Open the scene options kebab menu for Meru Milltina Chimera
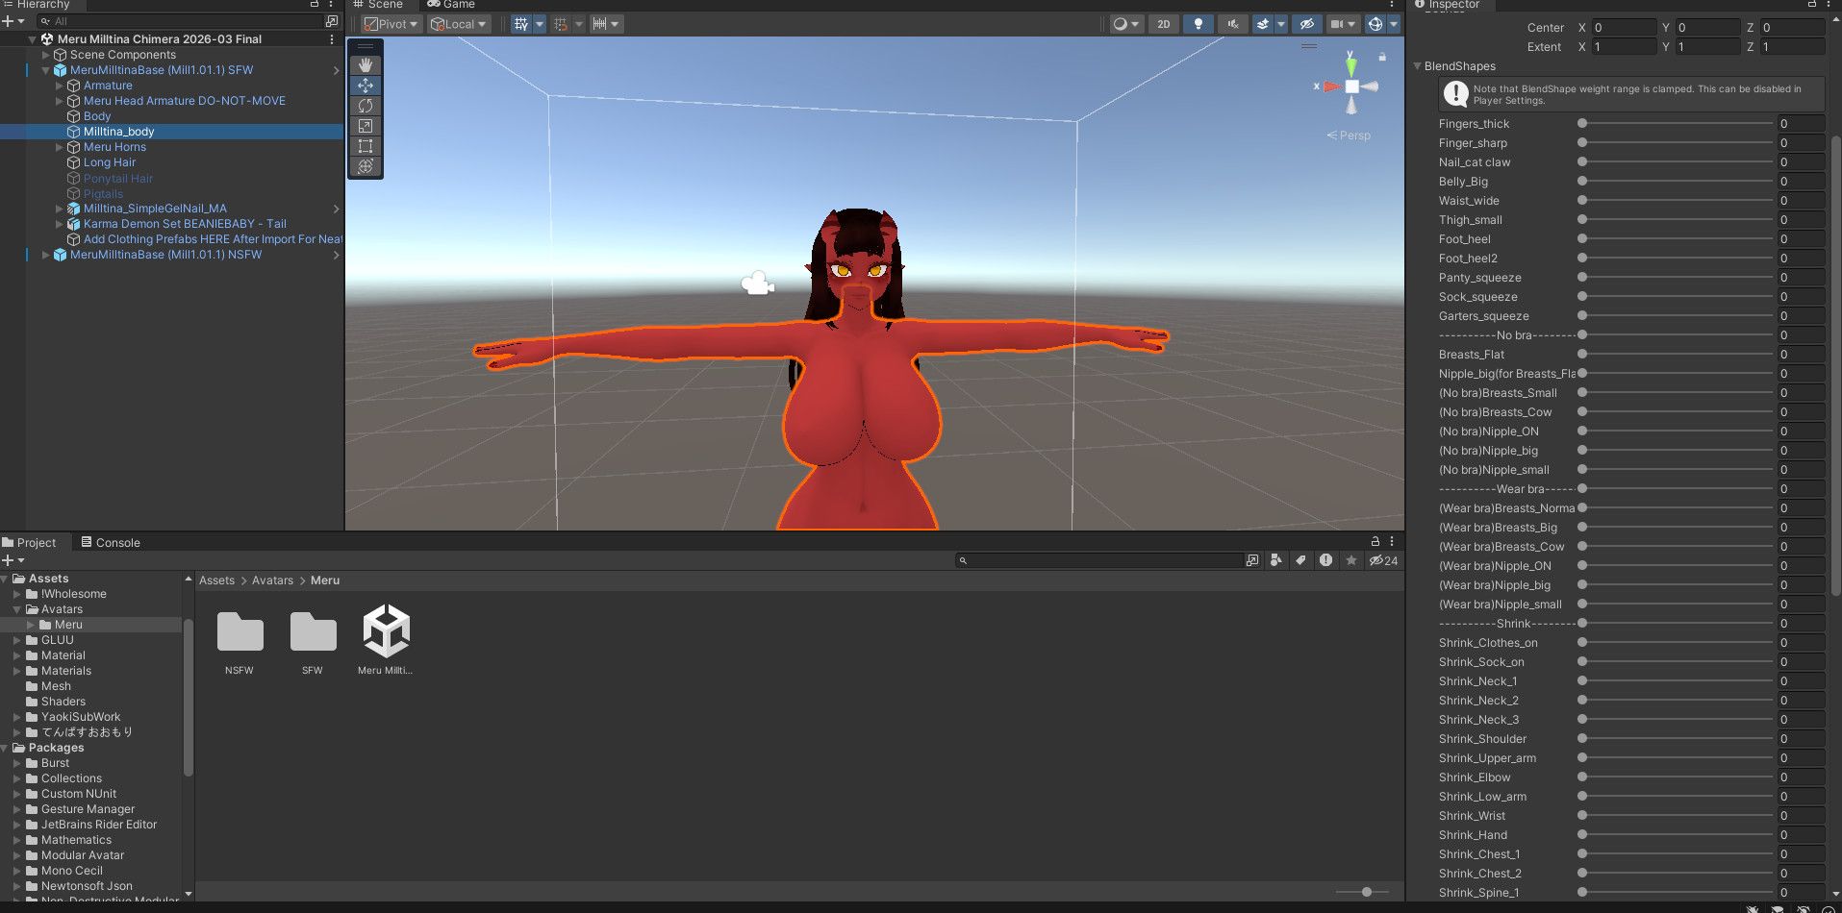 point(332,39)
